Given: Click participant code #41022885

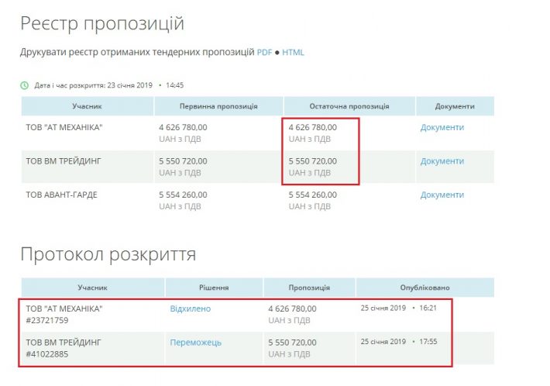Looking at the screenshot, I should click(x=47, y=354).
